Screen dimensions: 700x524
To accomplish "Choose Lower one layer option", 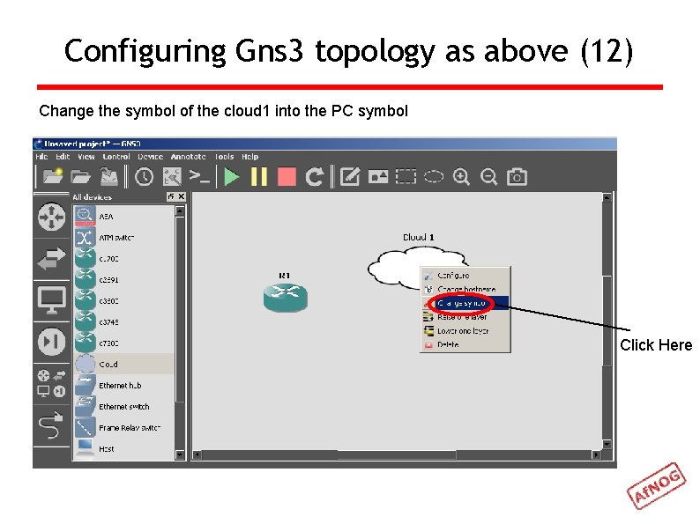I will point(465,331).
